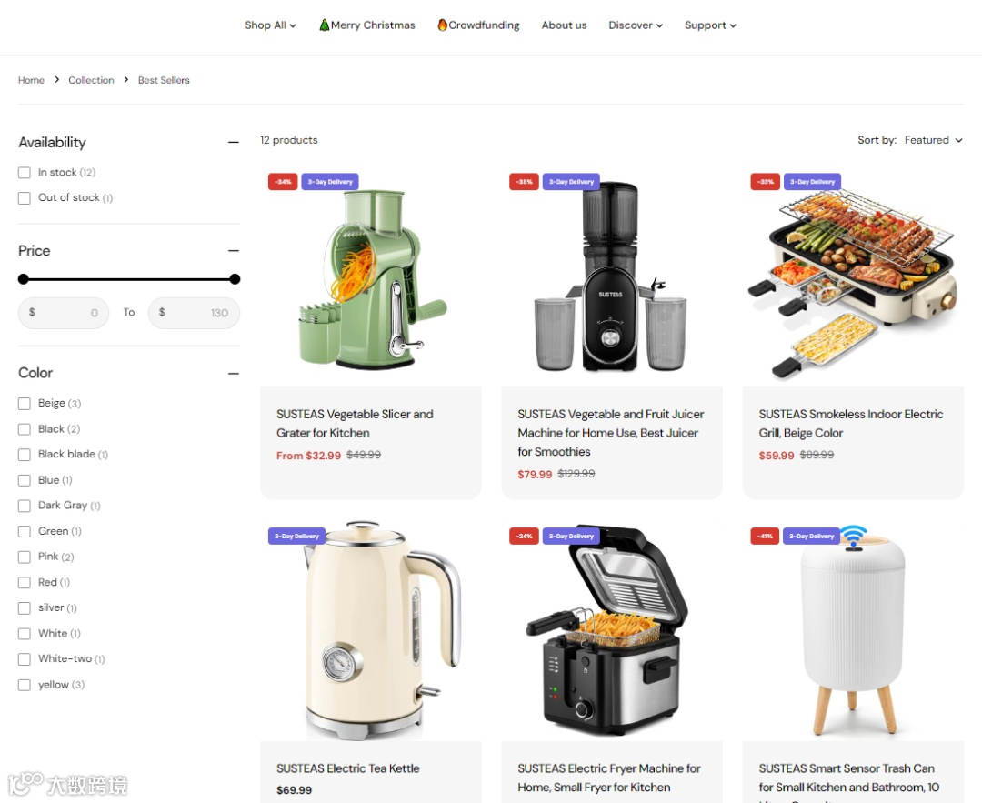Click the right handle of price slider

pos(235,279)
